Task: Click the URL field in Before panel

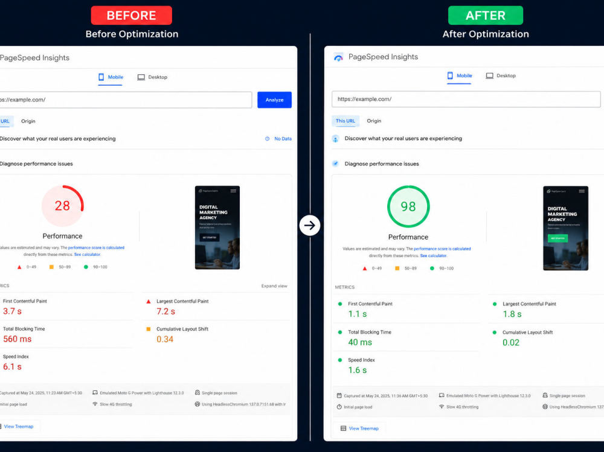Action: 126,100
